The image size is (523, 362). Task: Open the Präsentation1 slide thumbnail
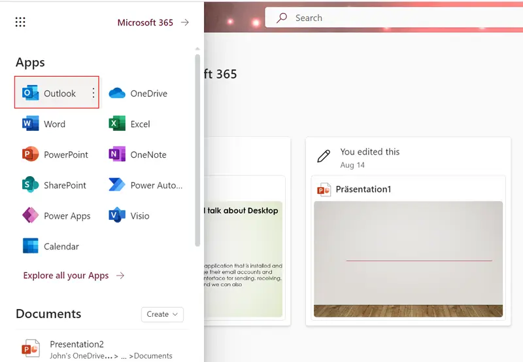coord(408,259)
